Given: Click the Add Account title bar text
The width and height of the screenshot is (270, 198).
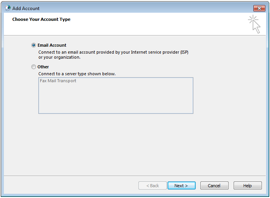Looking at the screenshot, I should point(26,8).
